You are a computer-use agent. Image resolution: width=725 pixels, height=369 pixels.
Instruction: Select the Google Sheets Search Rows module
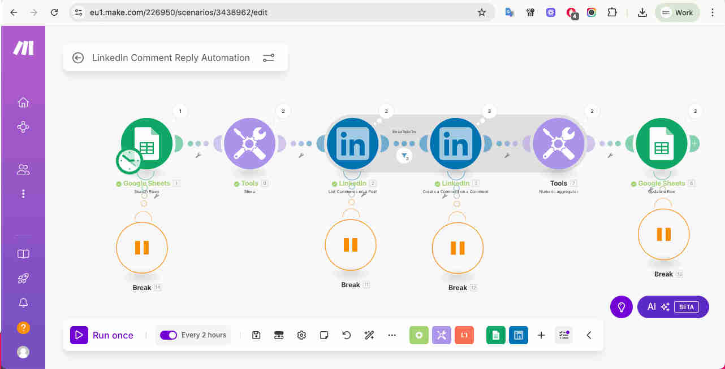146,143
